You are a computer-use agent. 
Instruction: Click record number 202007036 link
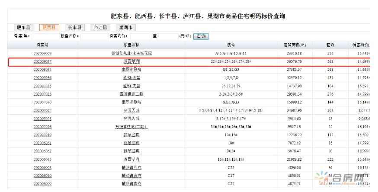[42, 78]
